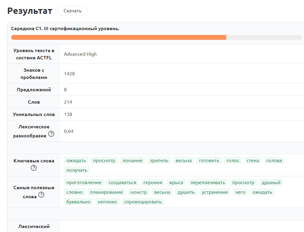The height and width of the screenshot is (232, 304).
Task: Open help icon under Ключевые слова
Action: coord(34,168)
